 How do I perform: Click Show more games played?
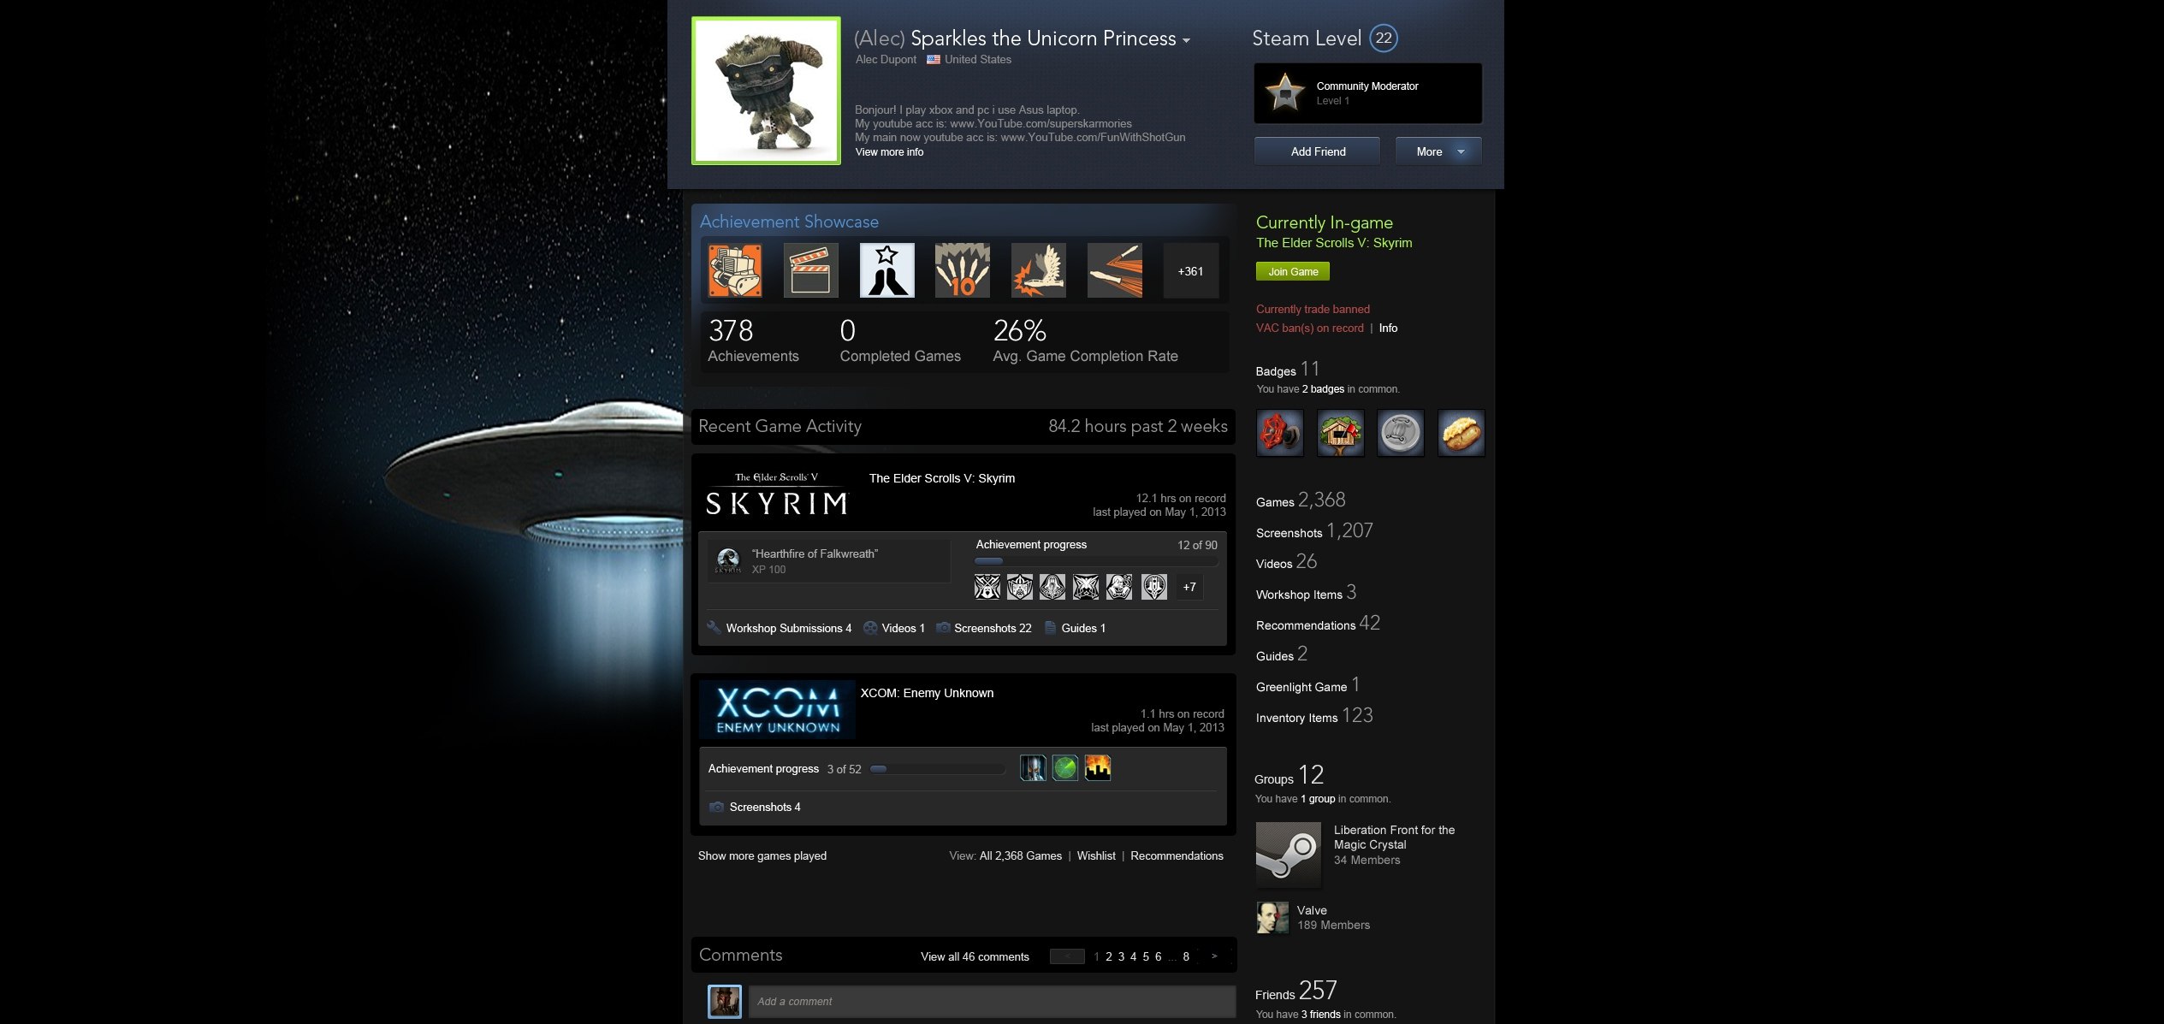pyautogui.click(x=762, y=855)
